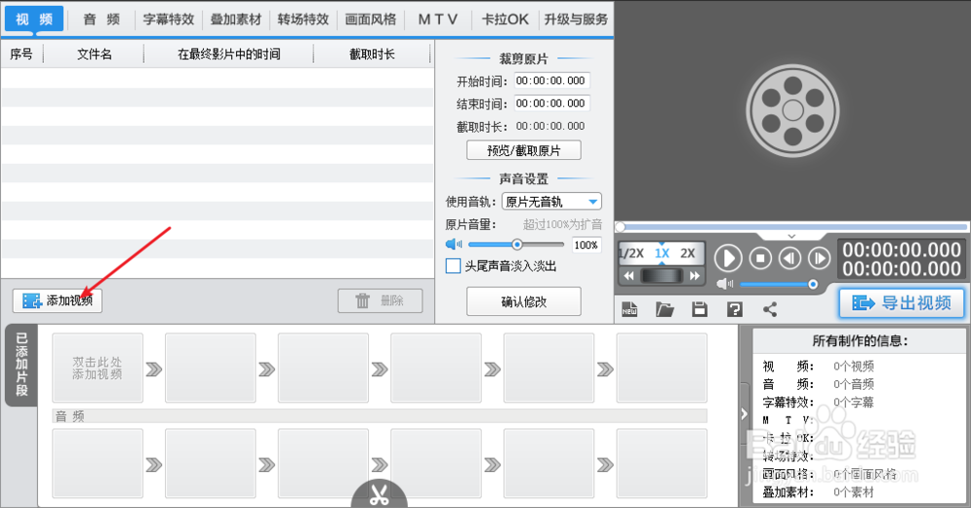
Task: Click the 音频 track label
Action: click(x=69, y=417)
